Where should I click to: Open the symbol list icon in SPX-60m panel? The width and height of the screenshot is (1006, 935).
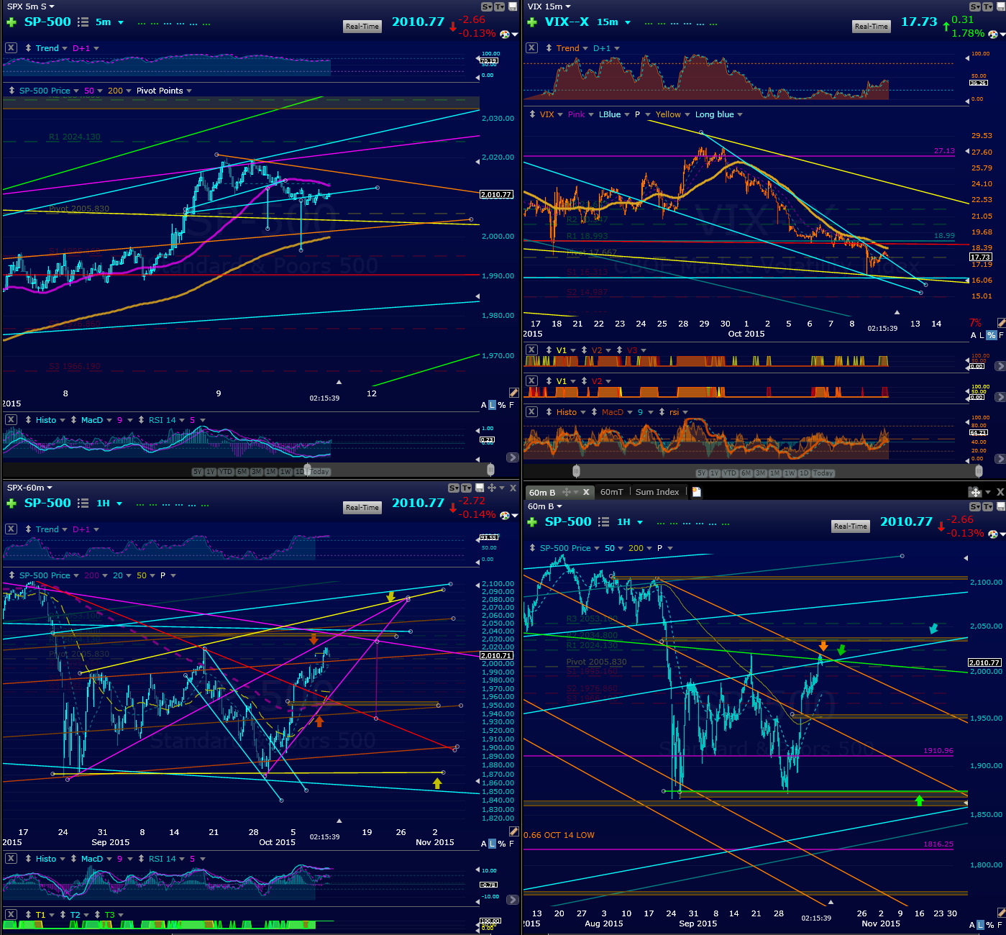pos(83,503)
